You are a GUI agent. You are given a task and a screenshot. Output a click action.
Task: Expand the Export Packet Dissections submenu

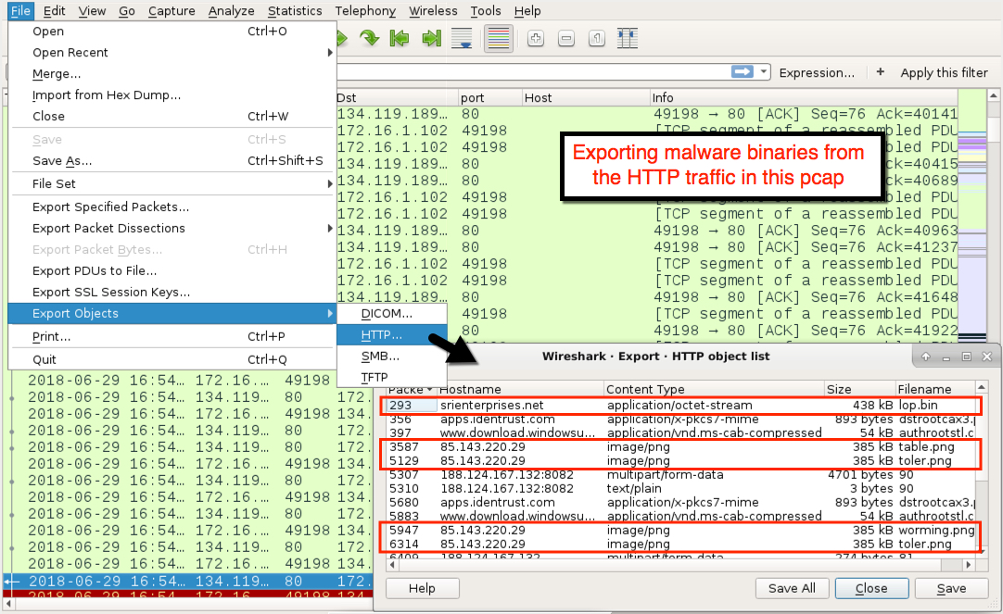[172, 228]
